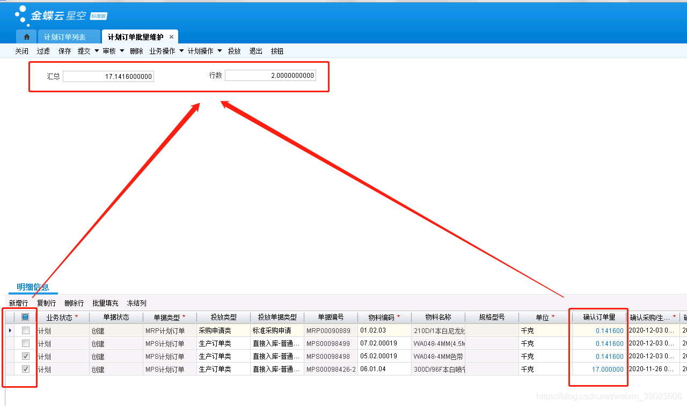This screenshot has width=687, height=406.
Task: Click the 审核 toolbar item
Action: (x=109, y=51)
